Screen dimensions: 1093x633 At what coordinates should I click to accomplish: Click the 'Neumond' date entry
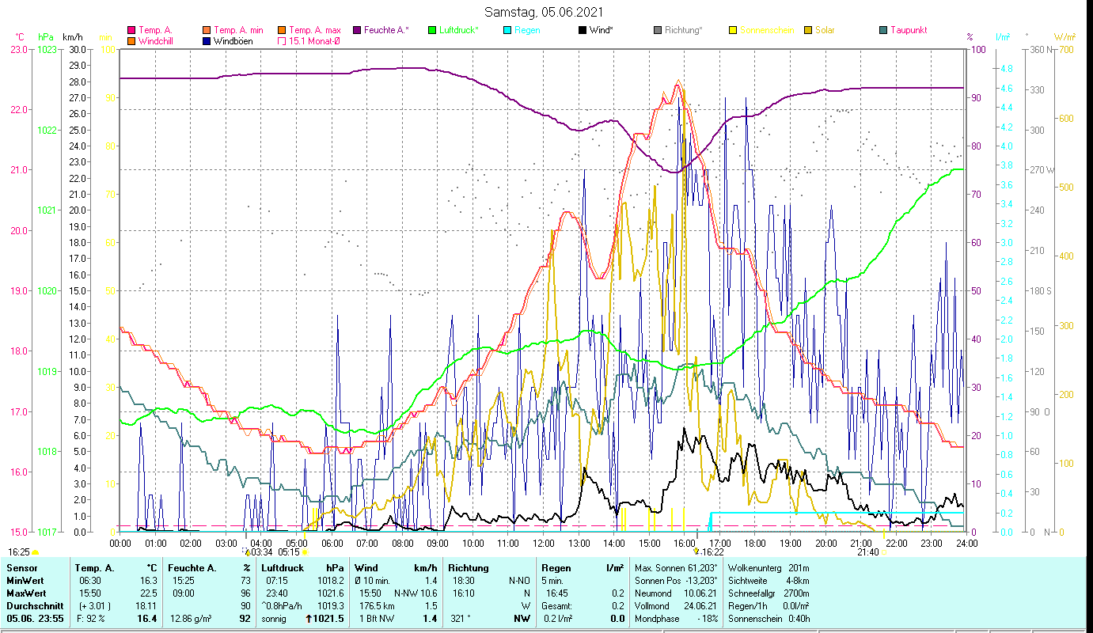click(676, 593)
